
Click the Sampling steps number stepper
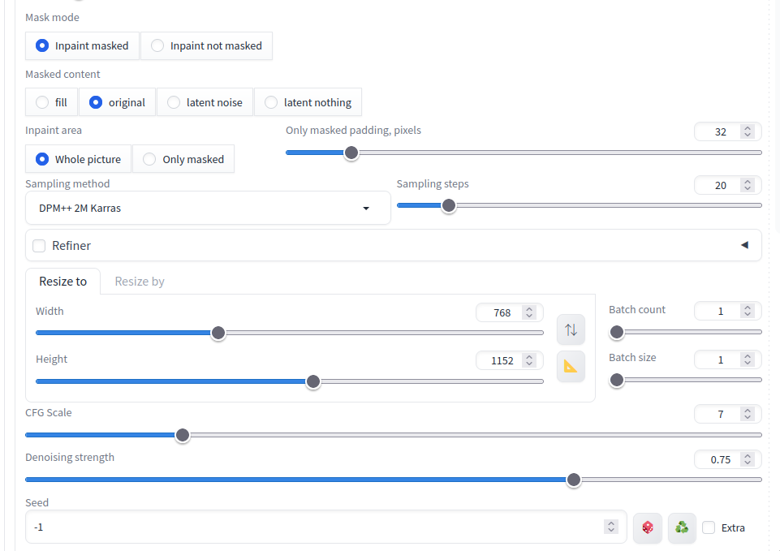pos(748,185)
